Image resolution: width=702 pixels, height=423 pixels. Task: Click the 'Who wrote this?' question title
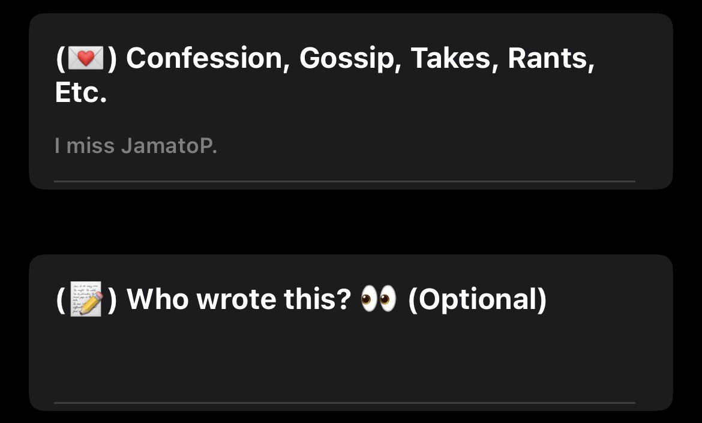pyautogui.click(x=239, y=299)
